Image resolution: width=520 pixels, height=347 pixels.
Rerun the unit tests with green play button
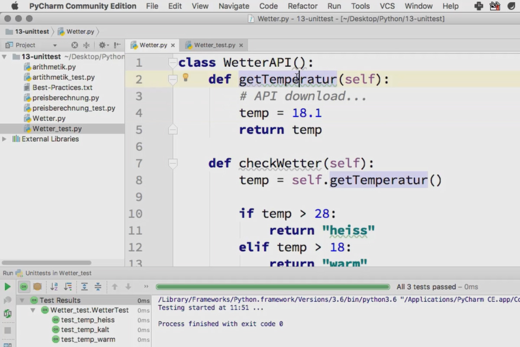tap(7, 287)
